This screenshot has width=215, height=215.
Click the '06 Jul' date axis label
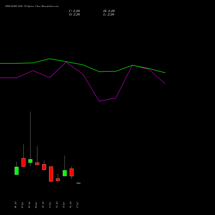(15, 205)
